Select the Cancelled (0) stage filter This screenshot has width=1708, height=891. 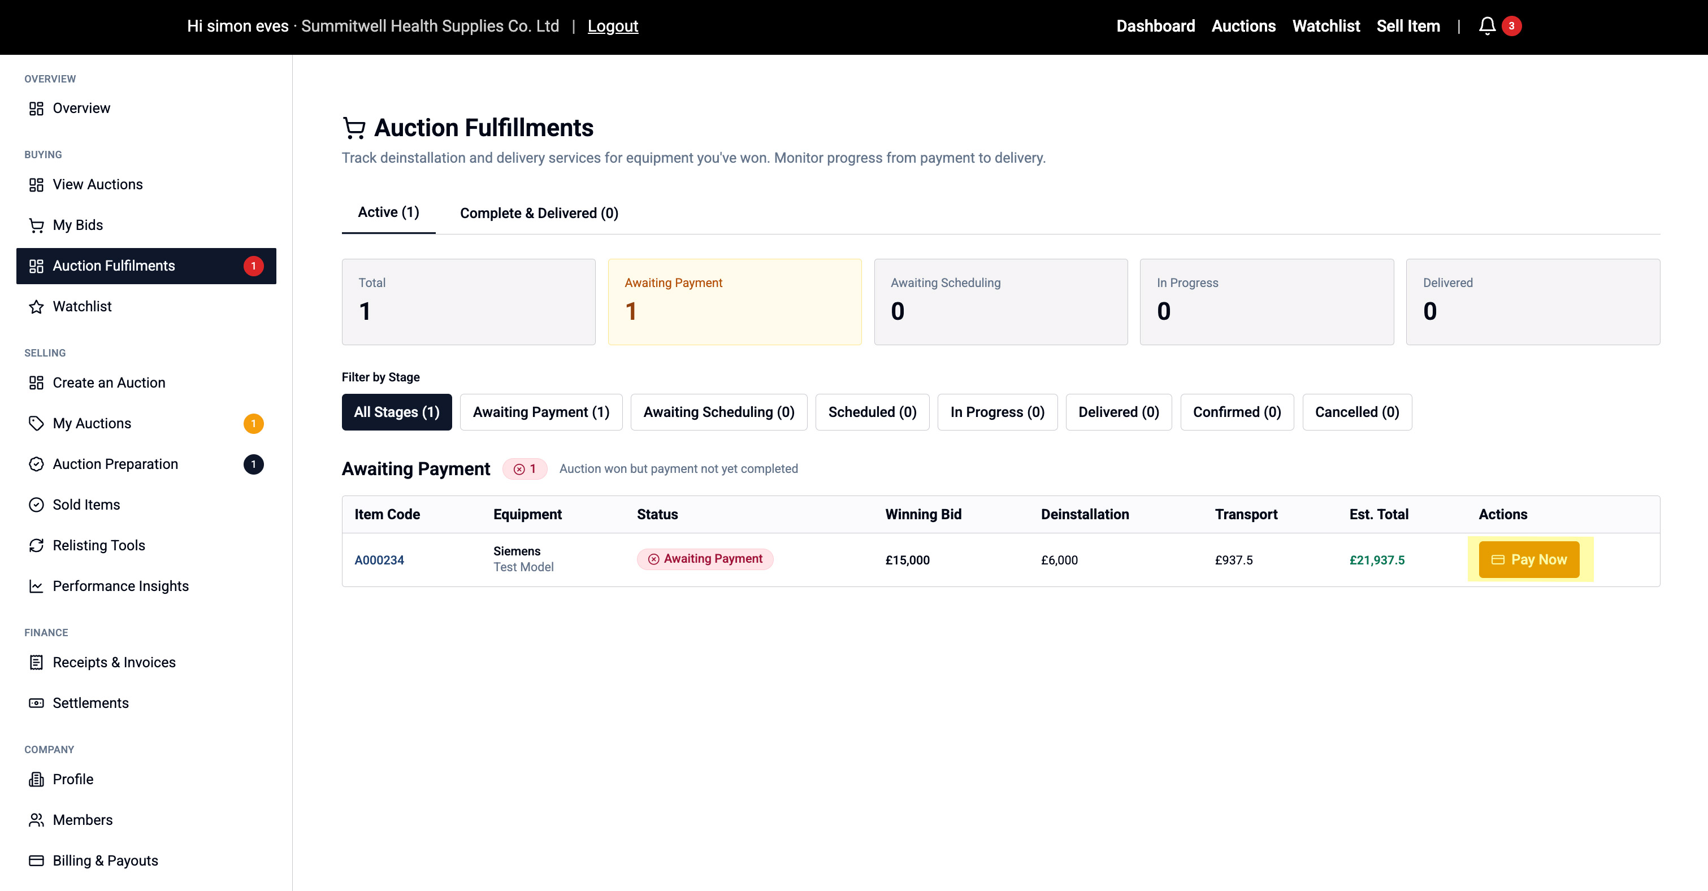[1356, 412]
